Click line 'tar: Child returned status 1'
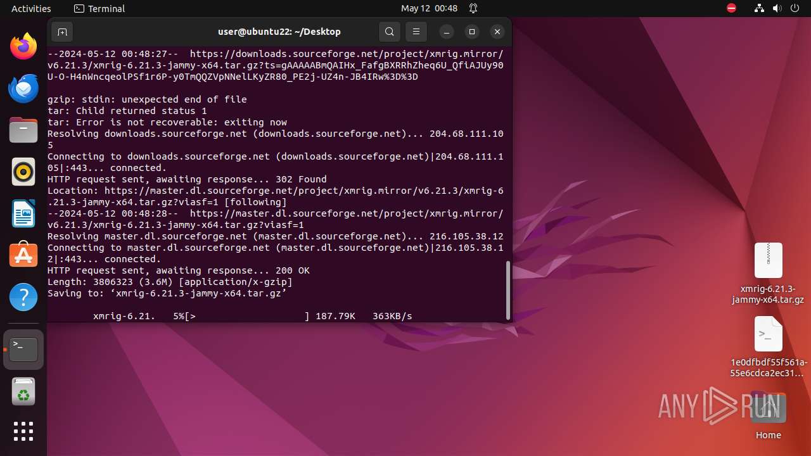 pyautogui.click(x=127, y=111)
